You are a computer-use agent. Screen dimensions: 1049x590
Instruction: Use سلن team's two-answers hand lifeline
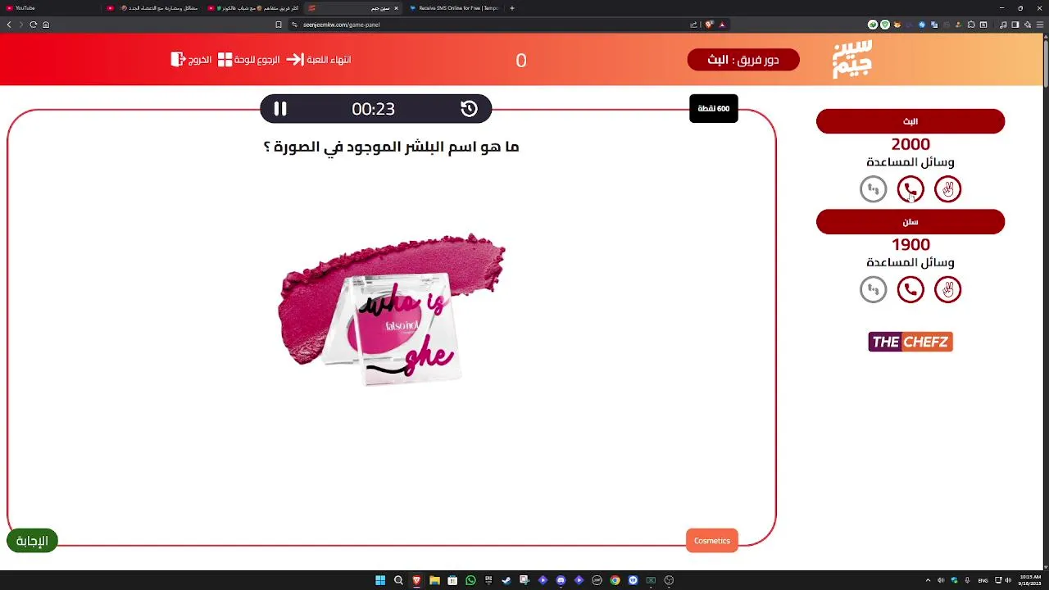(947, 289)
